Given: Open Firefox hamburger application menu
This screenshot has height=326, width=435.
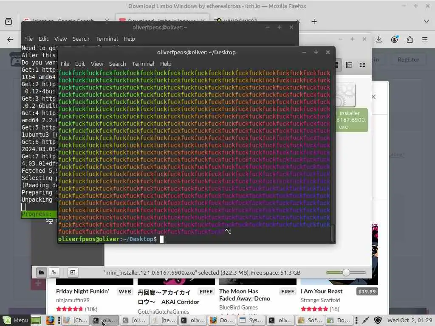Looking at the screenshot, I should [425, 39].
